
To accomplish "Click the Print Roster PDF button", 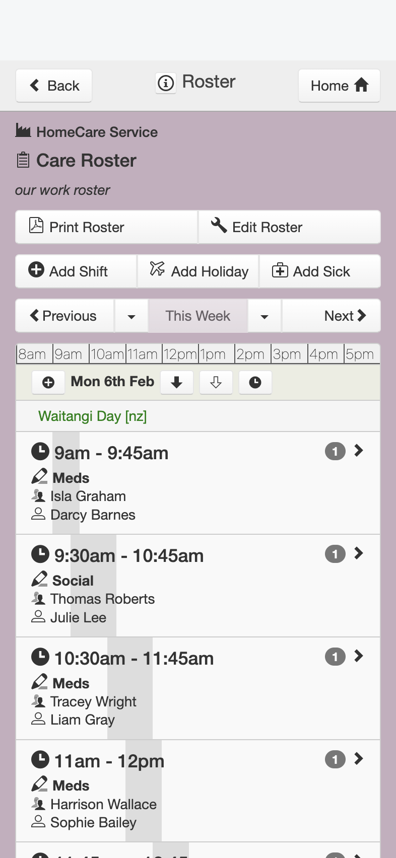I will click(x=106, y=227).
